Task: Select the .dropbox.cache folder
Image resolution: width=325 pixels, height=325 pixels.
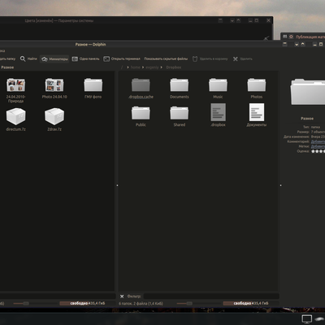Action: point(141,89)
